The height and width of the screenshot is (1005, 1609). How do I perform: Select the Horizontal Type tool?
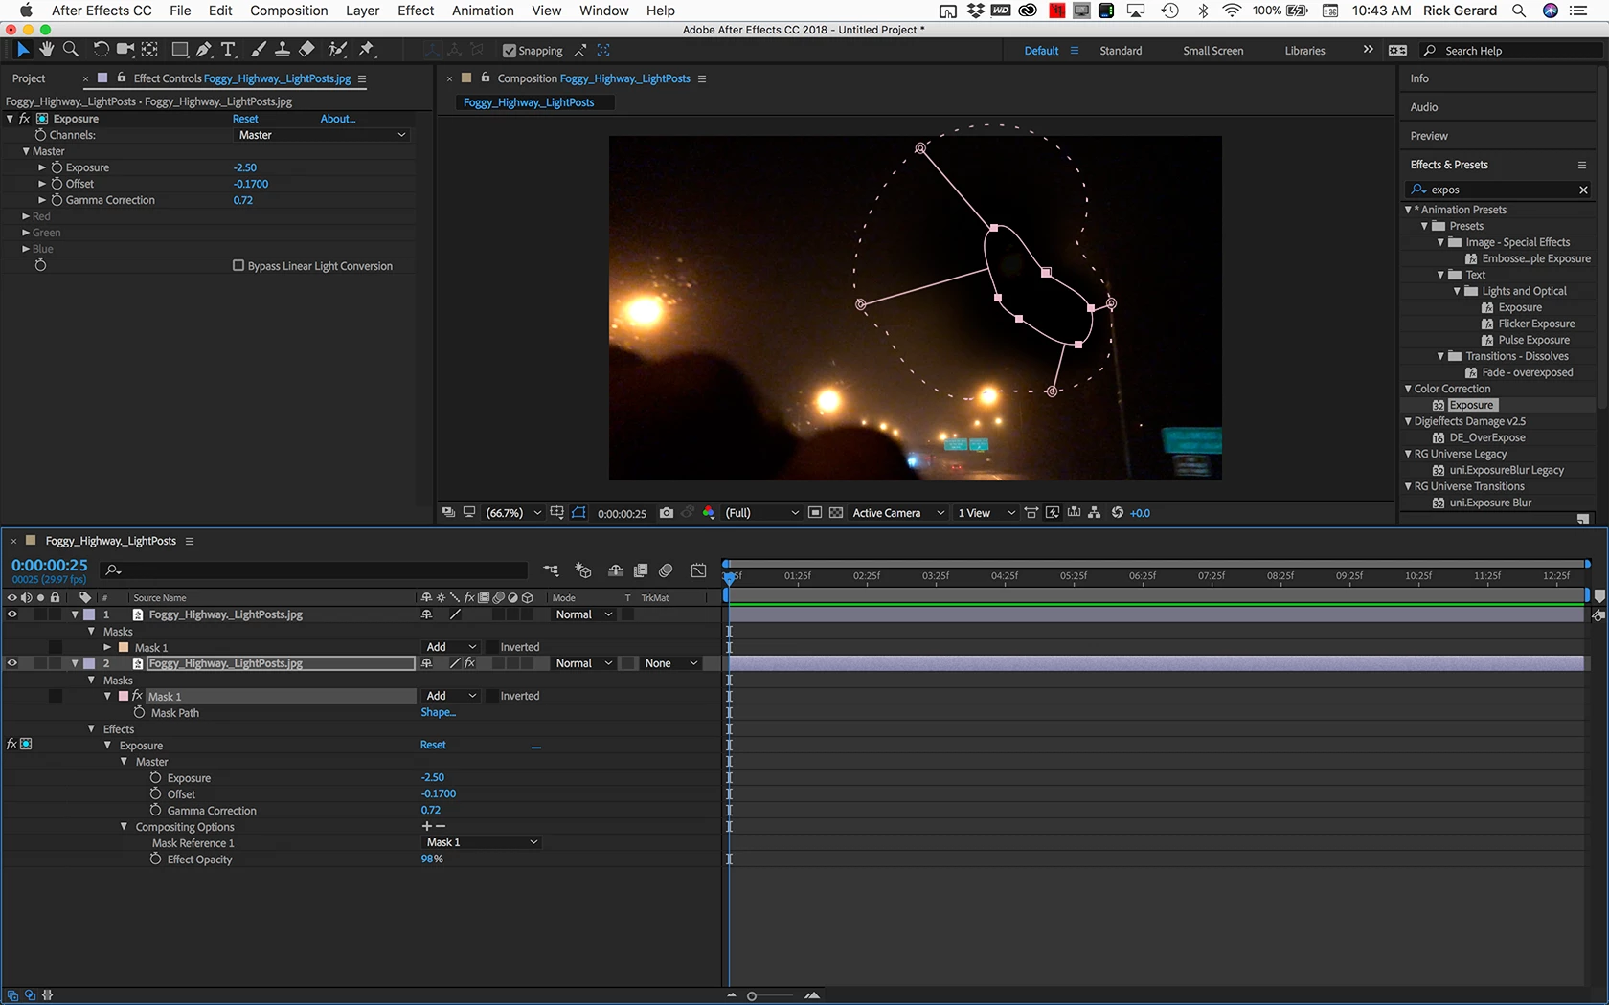(x=228, y=50)
